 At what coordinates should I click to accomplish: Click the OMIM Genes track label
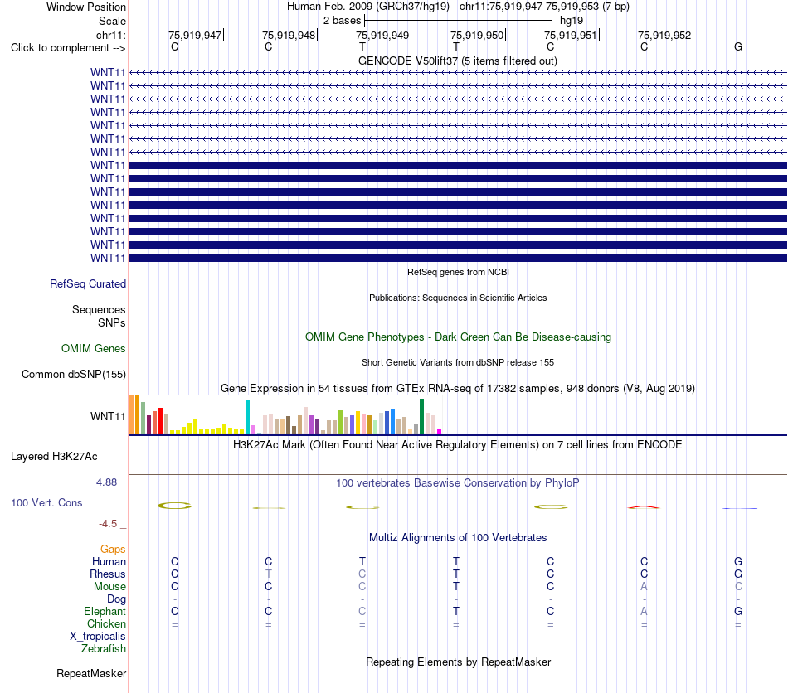tap(94, 348)
